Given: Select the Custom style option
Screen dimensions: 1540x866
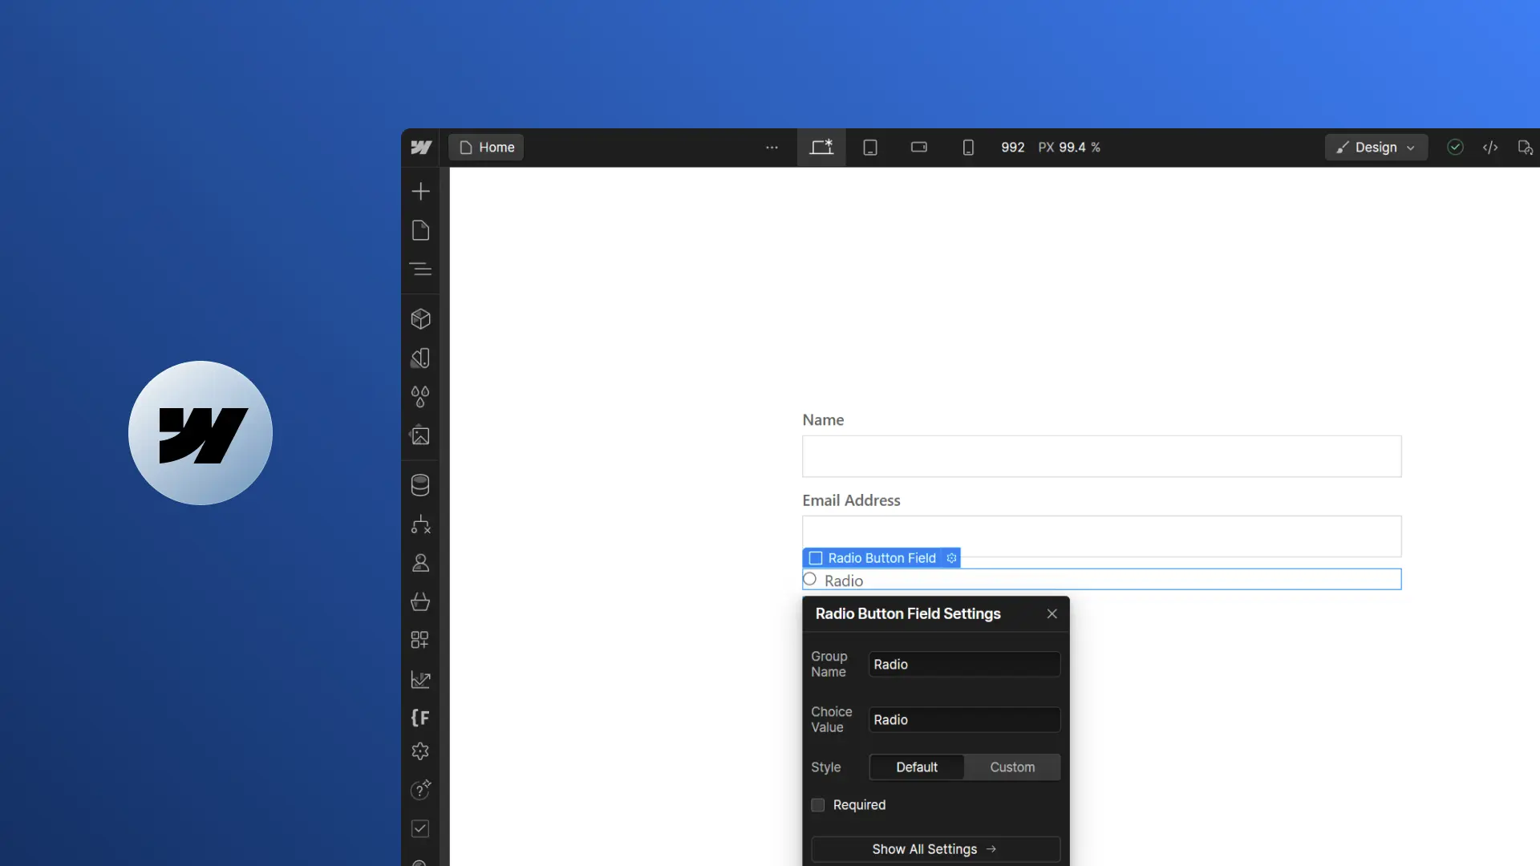Looking at the screenshot, I should point(1012,767).
